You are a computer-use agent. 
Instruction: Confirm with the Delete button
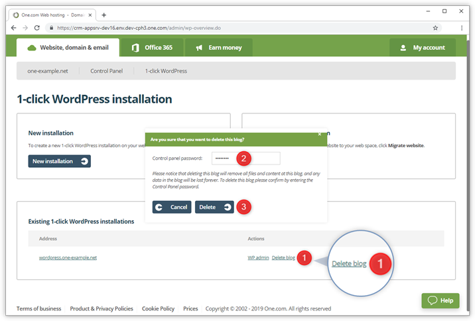pos(214,207)
